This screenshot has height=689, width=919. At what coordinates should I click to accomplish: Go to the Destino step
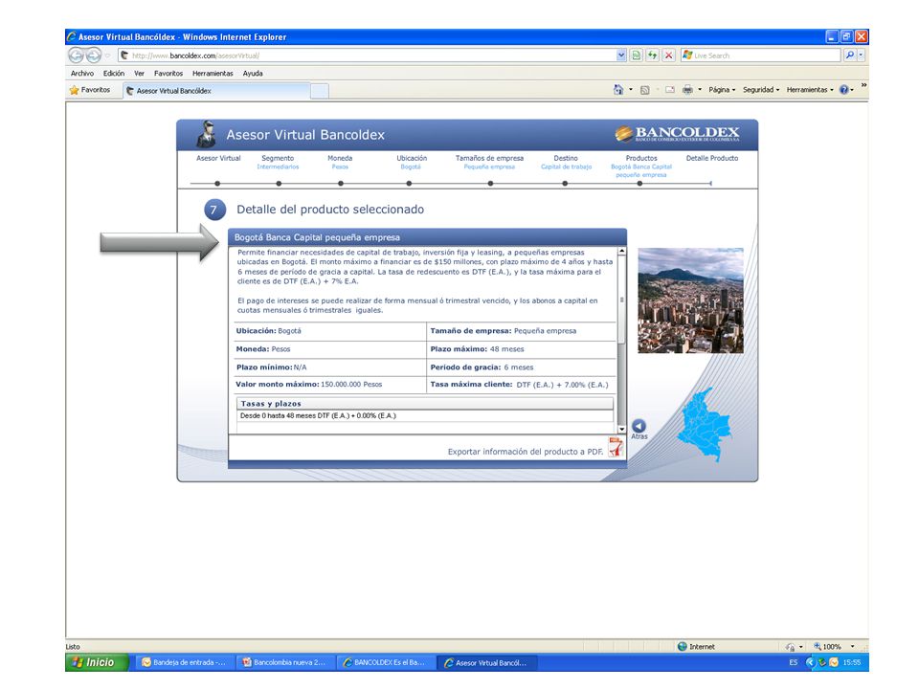tap(566, 158)
